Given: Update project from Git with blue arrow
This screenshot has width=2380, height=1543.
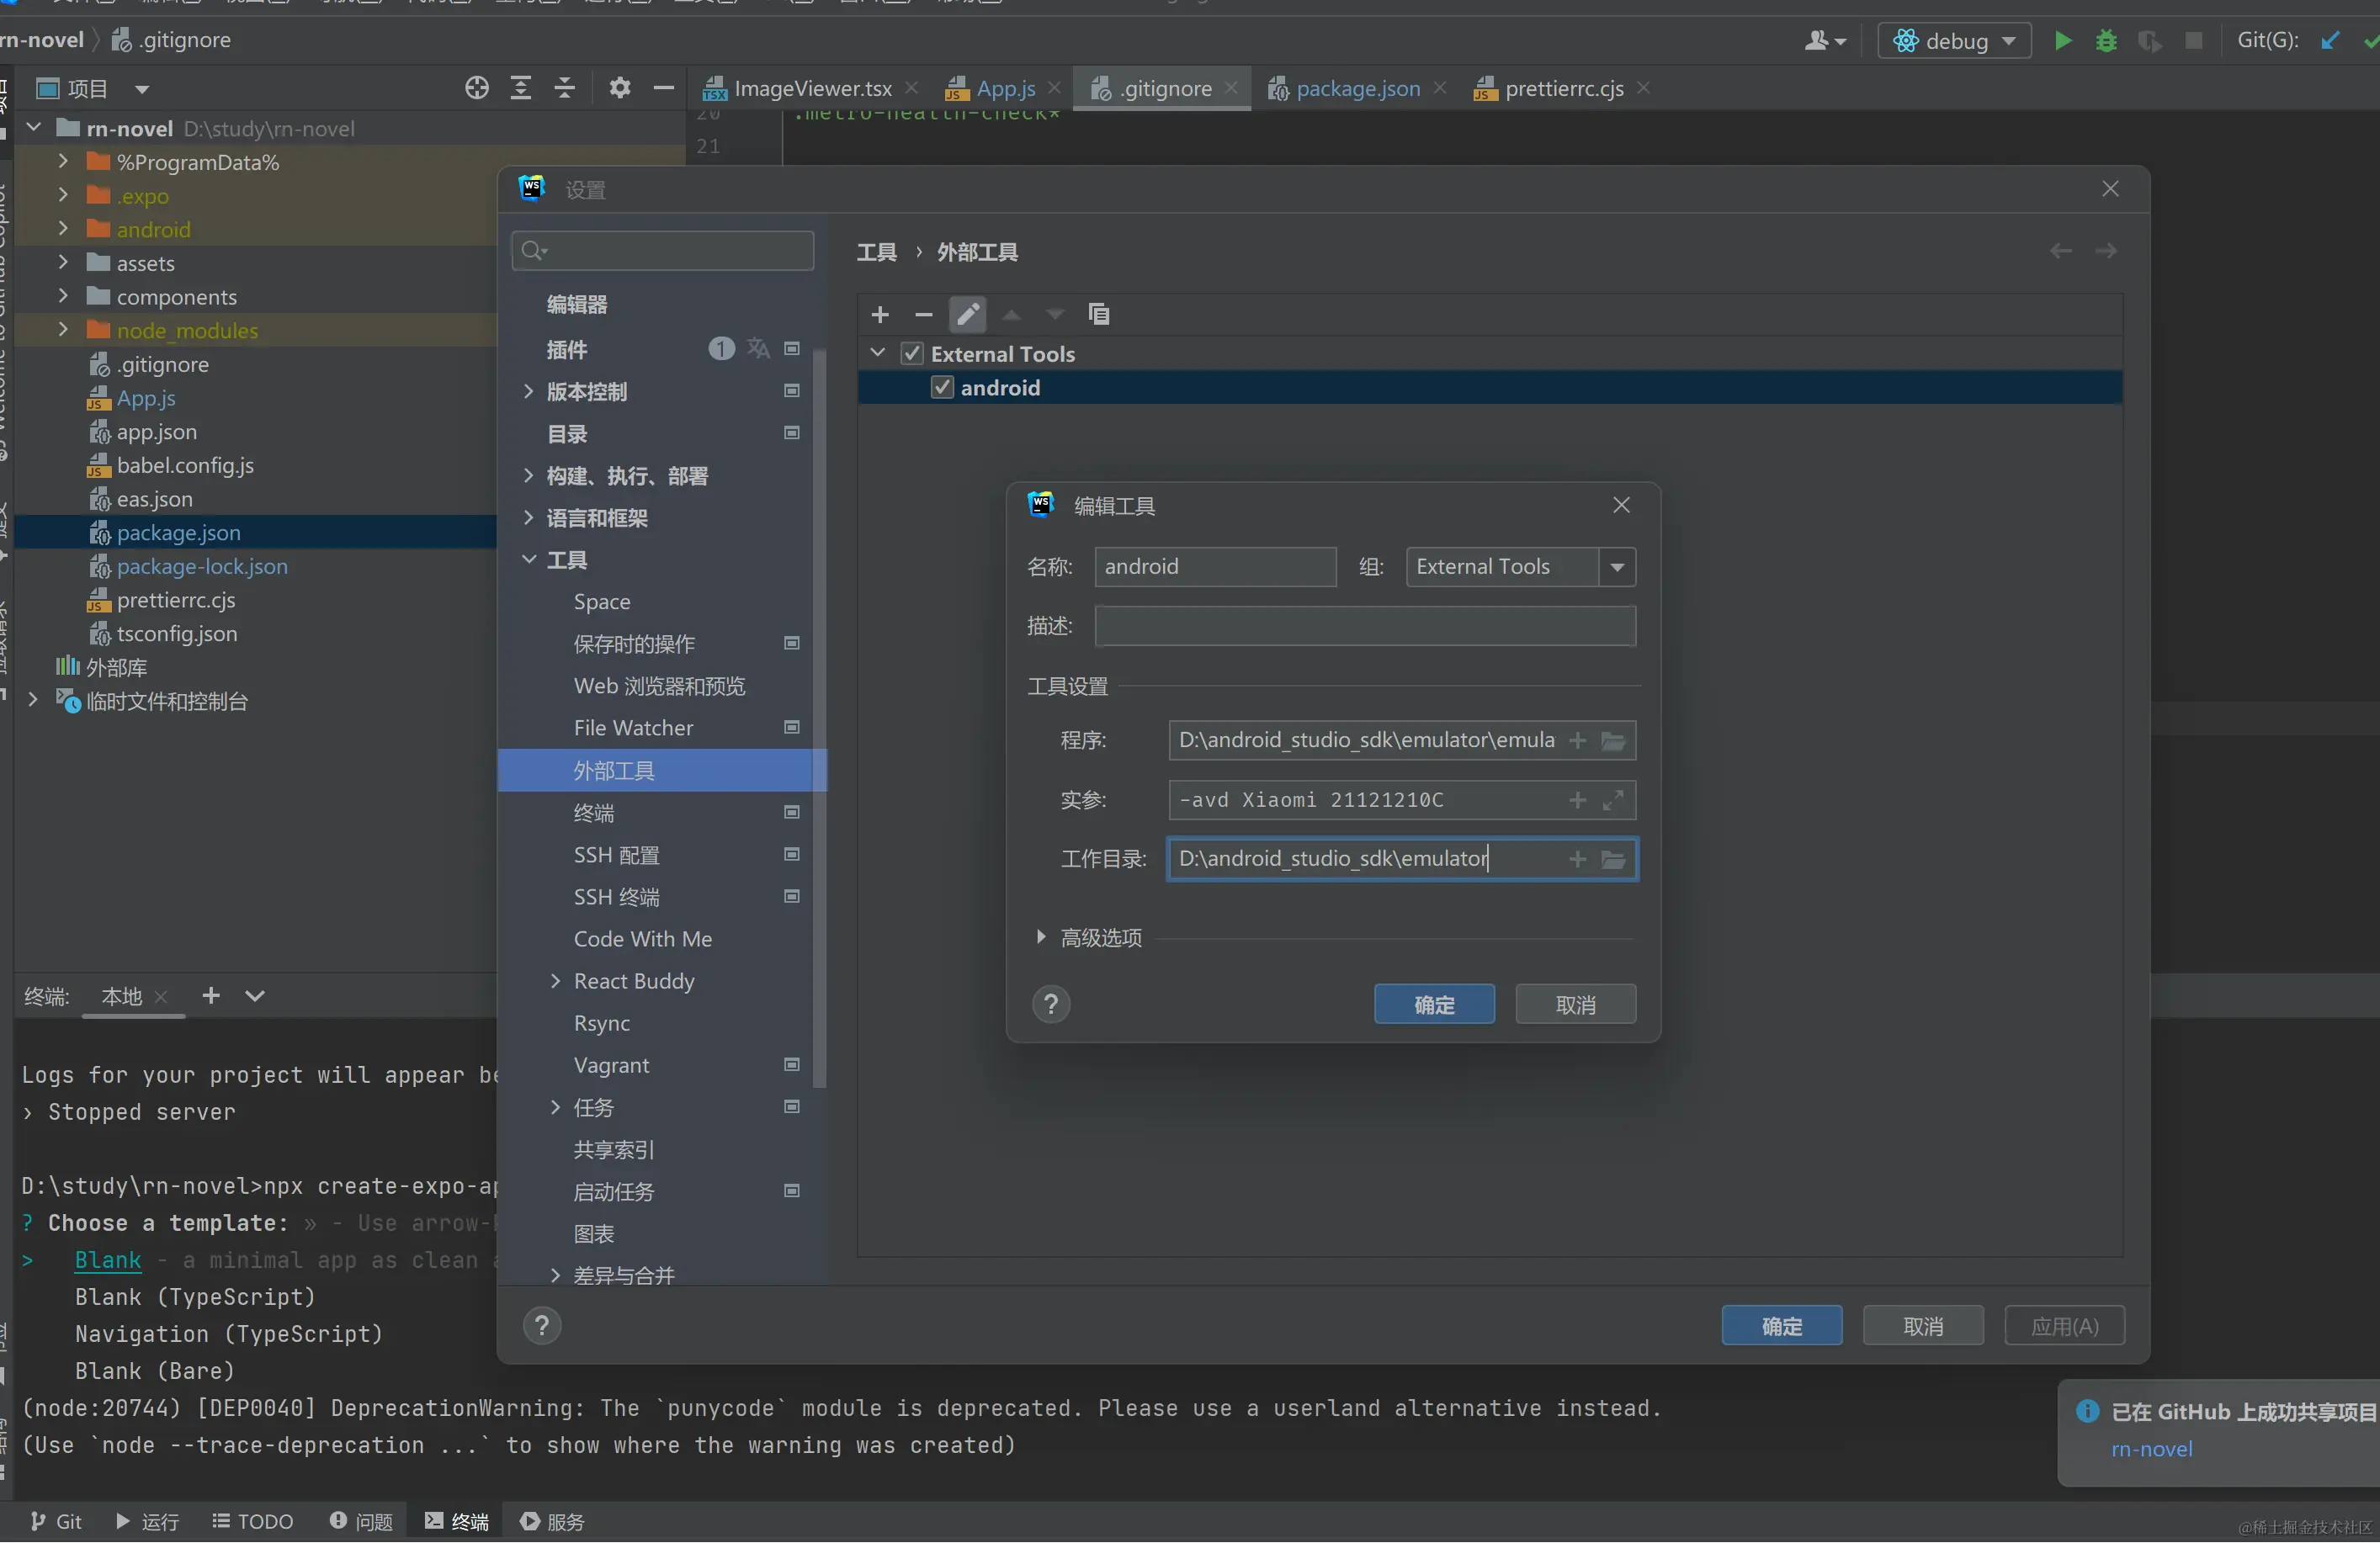Looking at the screenshot, I should pyautogui.click(x=2330, y=41).
